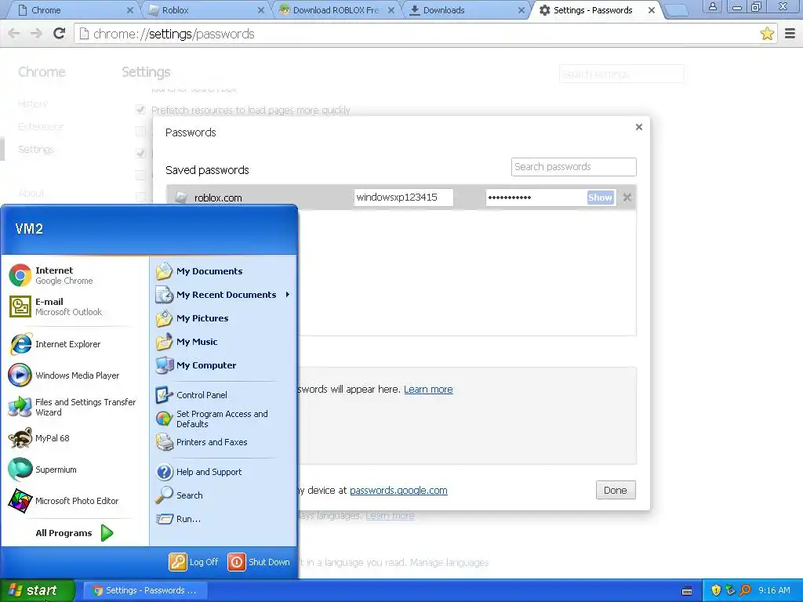
Task: Click the Log Off button
Action: coord(194,562)
